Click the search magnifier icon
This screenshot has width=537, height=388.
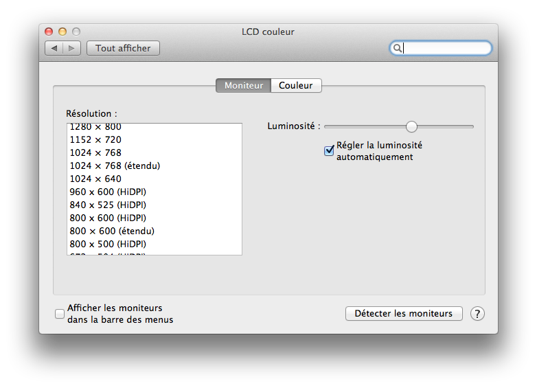pyautogui.click(x=397, y=48)
